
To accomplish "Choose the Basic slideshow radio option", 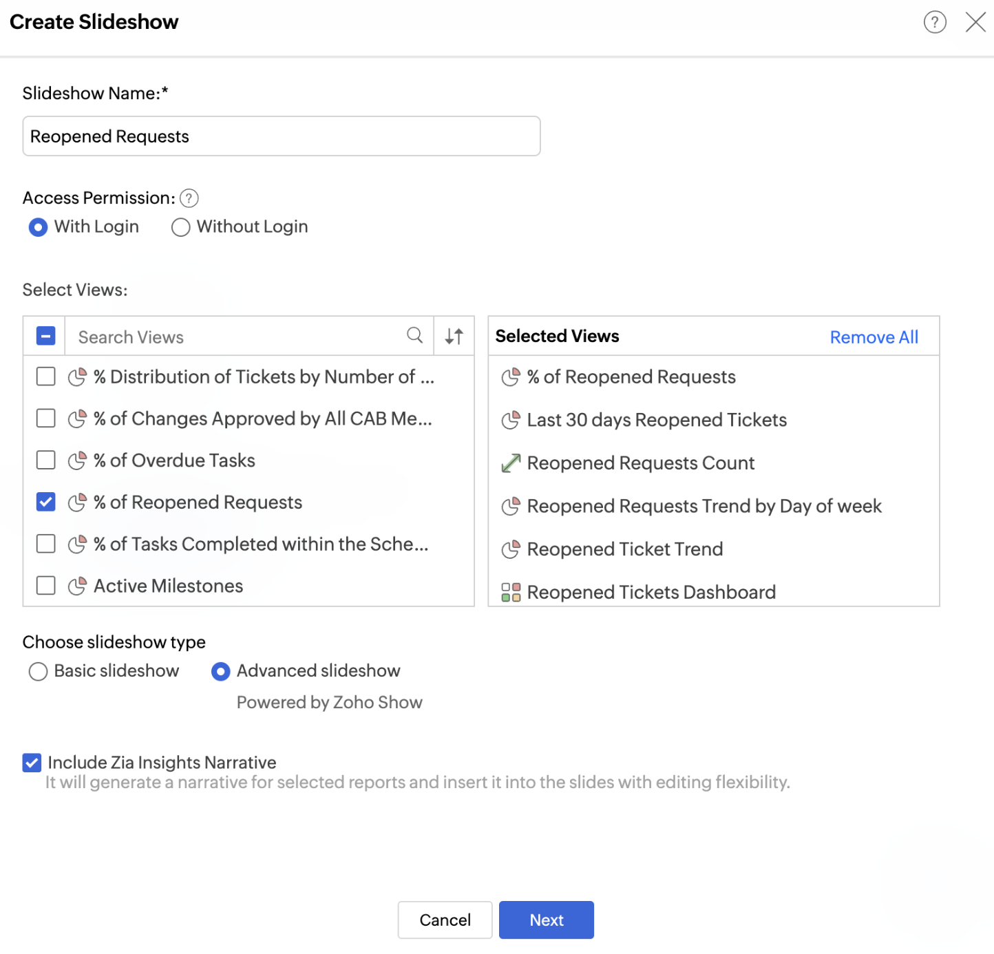I will tap(39, 671).
